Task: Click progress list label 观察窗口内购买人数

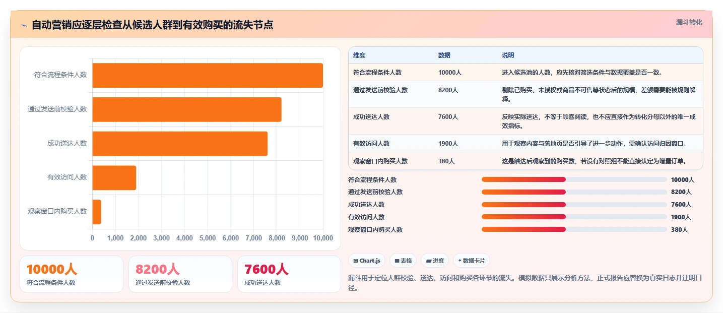Action: (x=375, y=229)
